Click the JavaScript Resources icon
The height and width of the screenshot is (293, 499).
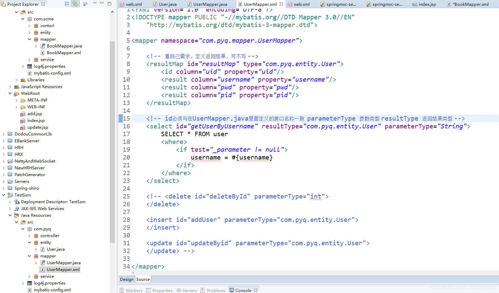17,87
